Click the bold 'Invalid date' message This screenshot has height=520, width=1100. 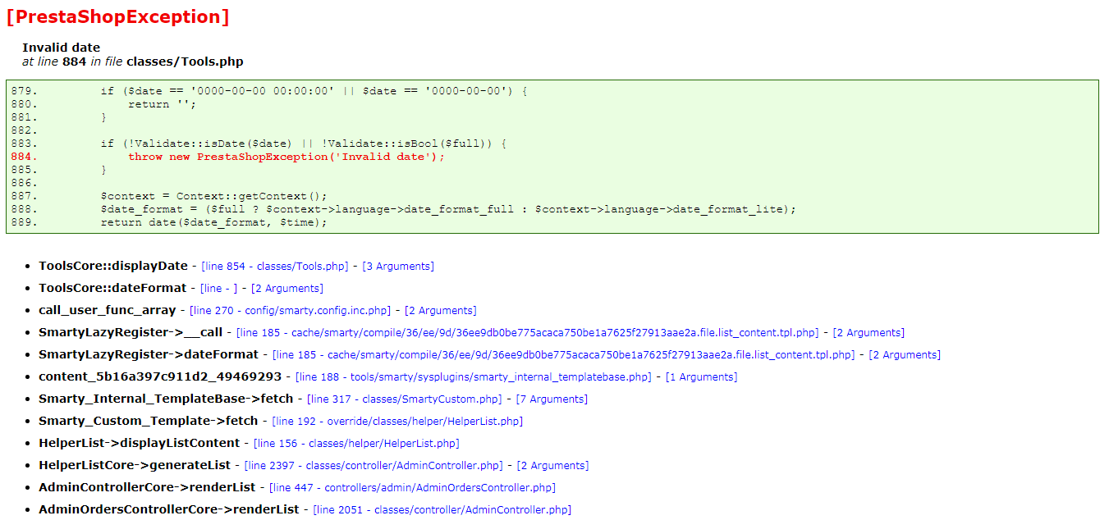tap(61, 48)
